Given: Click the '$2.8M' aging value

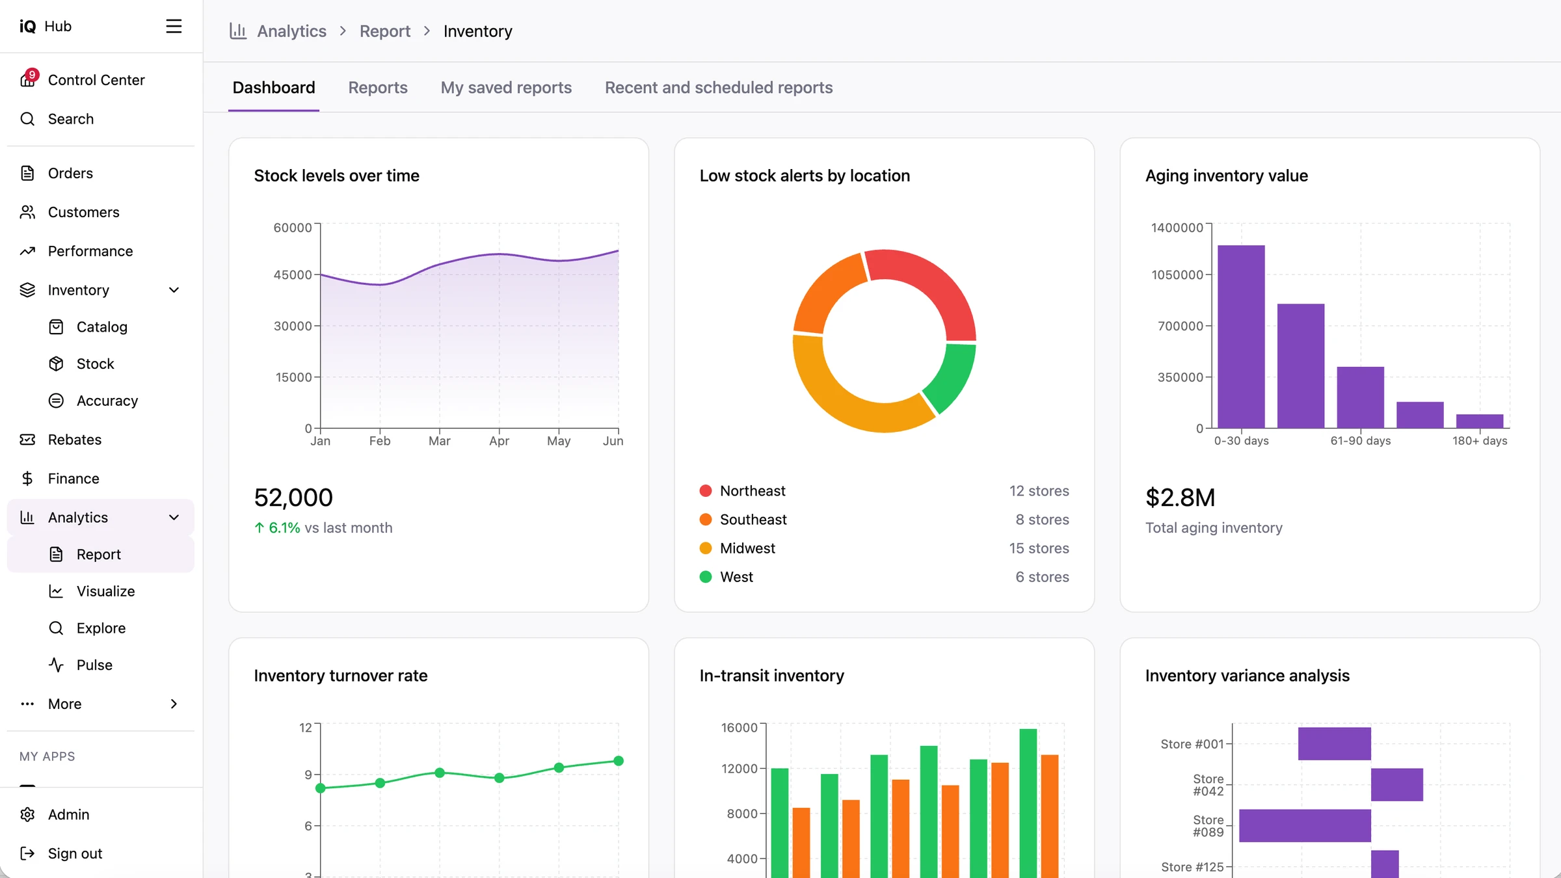Looking at the screenshot, I should 1180,498.
